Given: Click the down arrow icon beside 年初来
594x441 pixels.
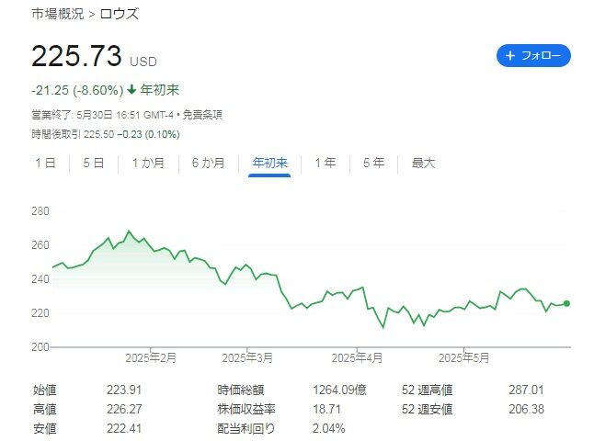Looking at the screenshot, I should 131,90.
